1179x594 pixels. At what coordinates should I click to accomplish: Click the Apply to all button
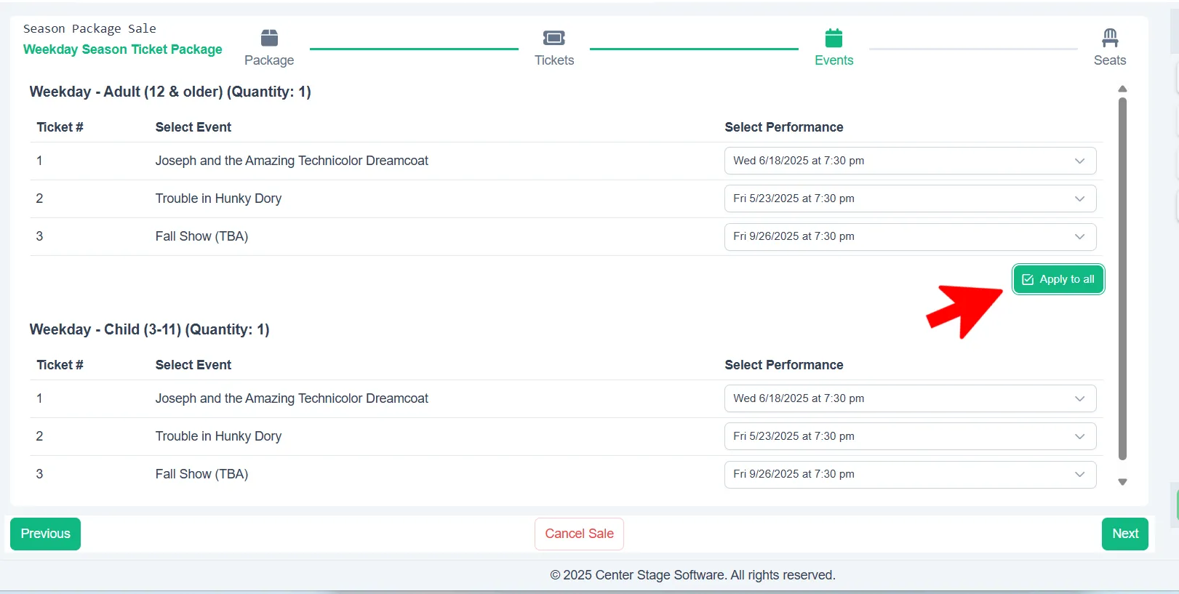[1058, 279]
